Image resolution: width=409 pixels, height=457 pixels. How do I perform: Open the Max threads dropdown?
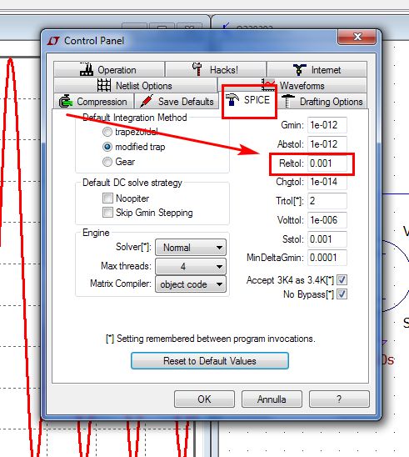[x=191, y=266]
